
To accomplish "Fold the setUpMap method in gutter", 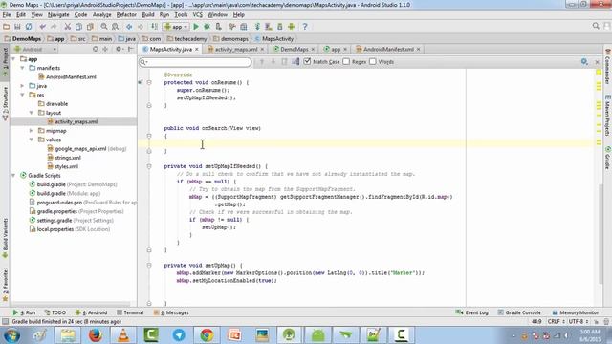I will click(149, 266).
